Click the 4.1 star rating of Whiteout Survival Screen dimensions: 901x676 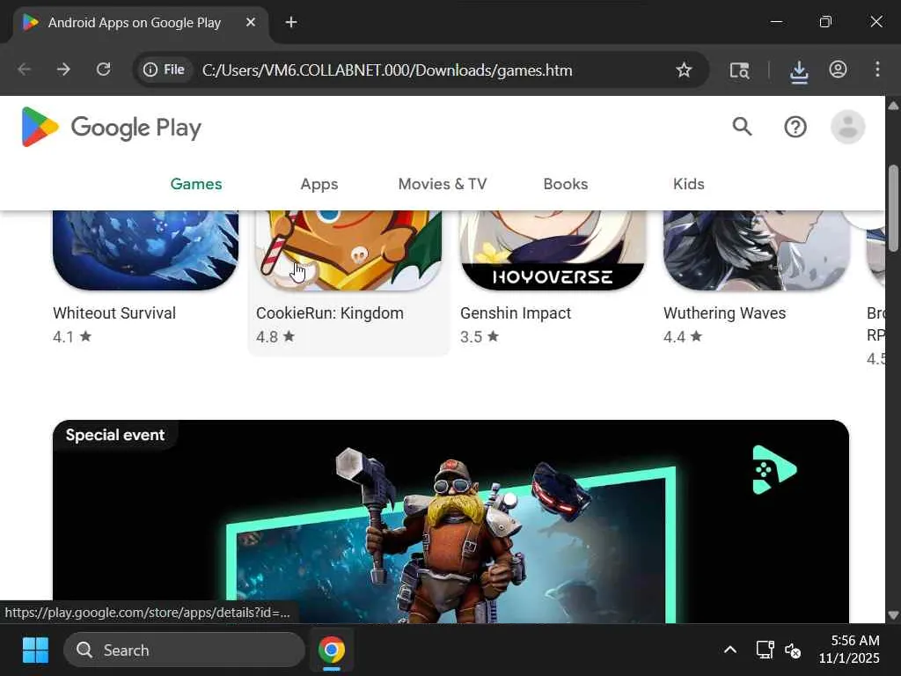(x=72, y=337)
